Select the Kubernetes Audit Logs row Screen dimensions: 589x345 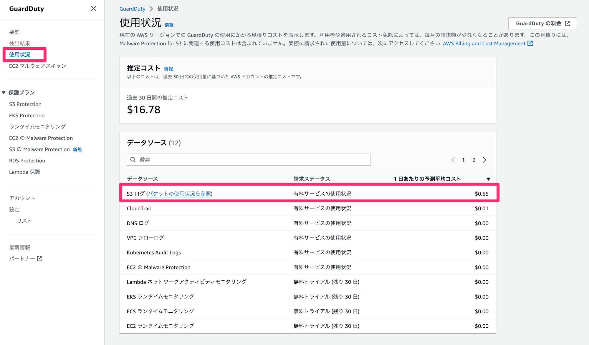[308, 253]
